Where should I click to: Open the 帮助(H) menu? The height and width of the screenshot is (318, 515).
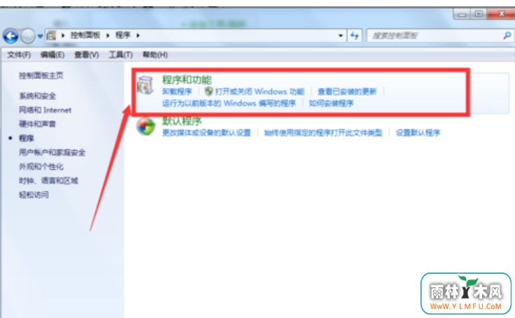click(x=155, y=55)
